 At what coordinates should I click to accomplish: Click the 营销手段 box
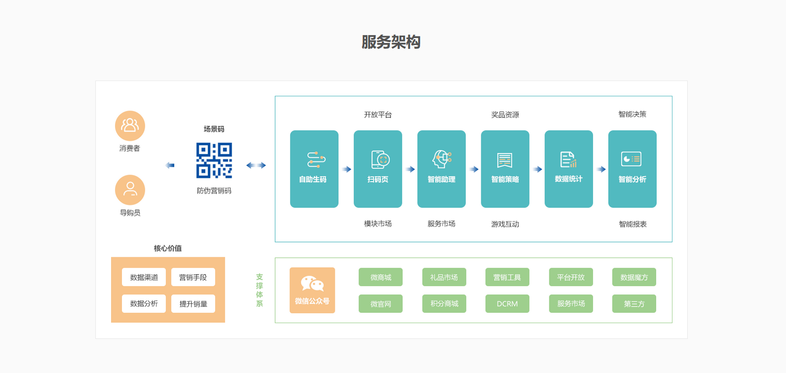click(193, 277)
